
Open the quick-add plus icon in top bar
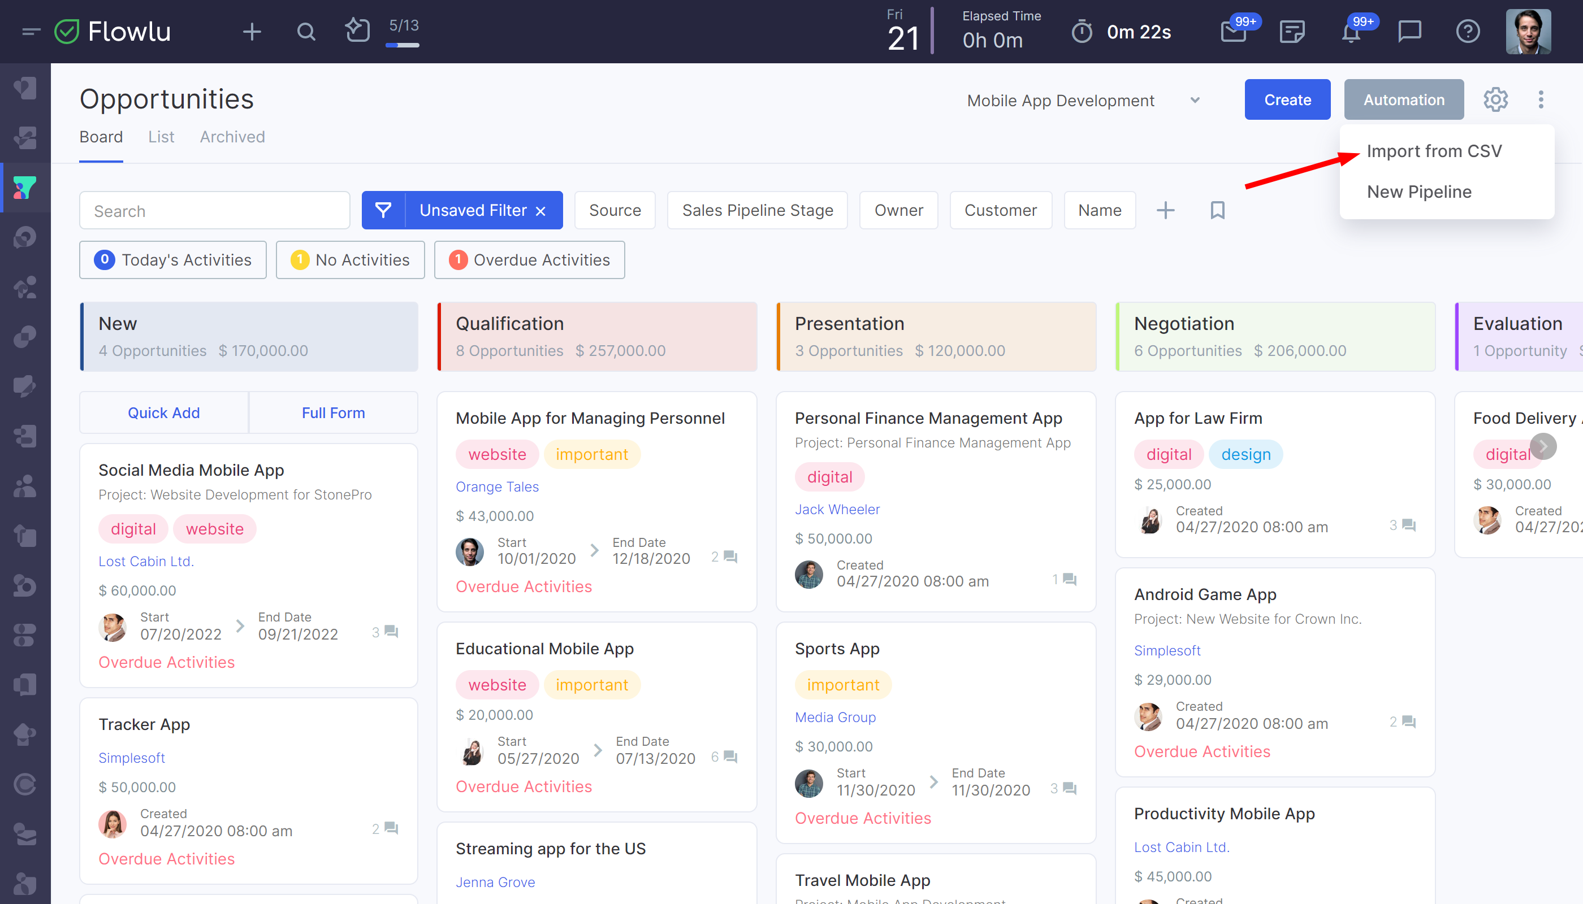tap(252, 31)
